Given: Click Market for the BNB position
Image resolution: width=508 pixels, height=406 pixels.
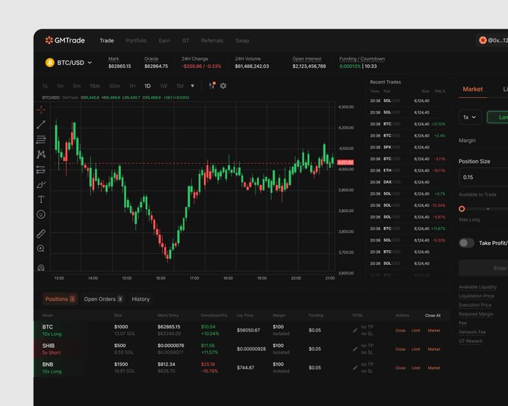Looking at the screenshot, I should click(434, 368).
